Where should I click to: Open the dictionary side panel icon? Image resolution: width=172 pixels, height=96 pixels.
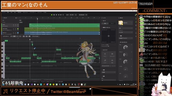(x=136, y=29)
